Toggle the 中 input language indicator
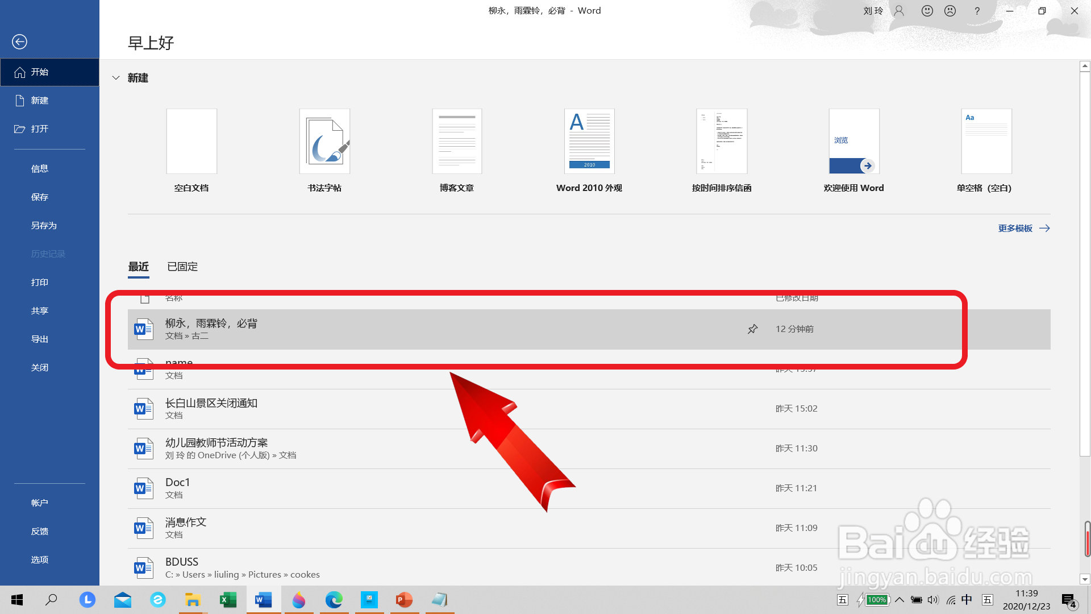 click(x=967, y=600)
